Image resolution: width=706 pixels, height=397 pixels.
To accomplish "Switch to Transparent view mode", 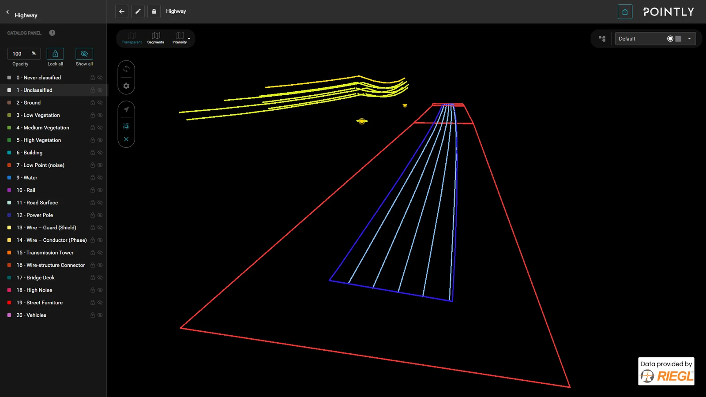I will tap(131, 38).
